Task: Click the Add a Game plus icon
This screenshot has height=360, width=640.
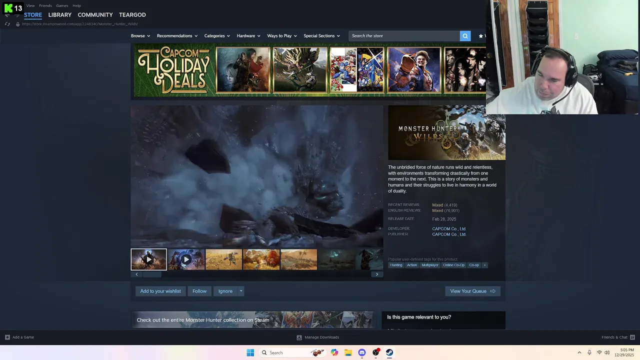Action: click(7, 337)
